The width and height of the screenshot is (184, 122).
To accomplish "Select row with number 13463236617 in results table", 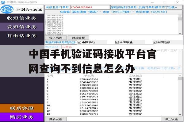I will (x=112, y=100).
